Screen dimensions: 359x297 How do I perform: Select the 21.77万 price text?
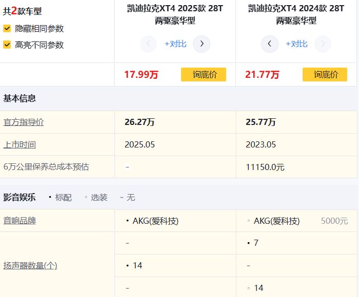click(262, 75)
